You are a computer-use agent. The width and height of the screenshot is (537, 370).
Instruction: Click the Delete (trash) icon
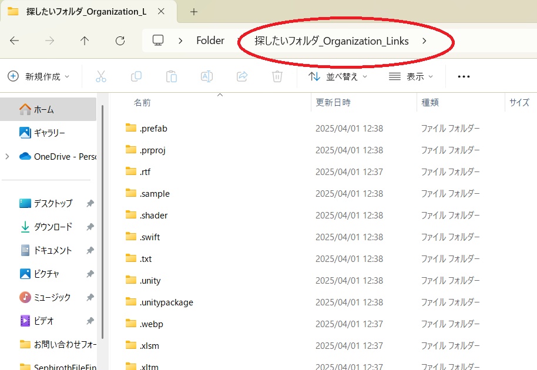(x=277, y=76)
